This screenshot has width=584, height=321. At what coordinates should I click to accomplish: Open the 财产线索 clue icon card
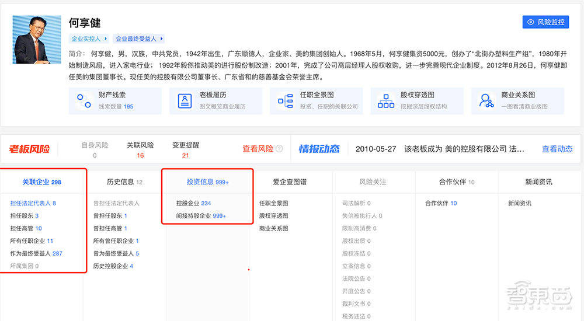coord(84,101)
